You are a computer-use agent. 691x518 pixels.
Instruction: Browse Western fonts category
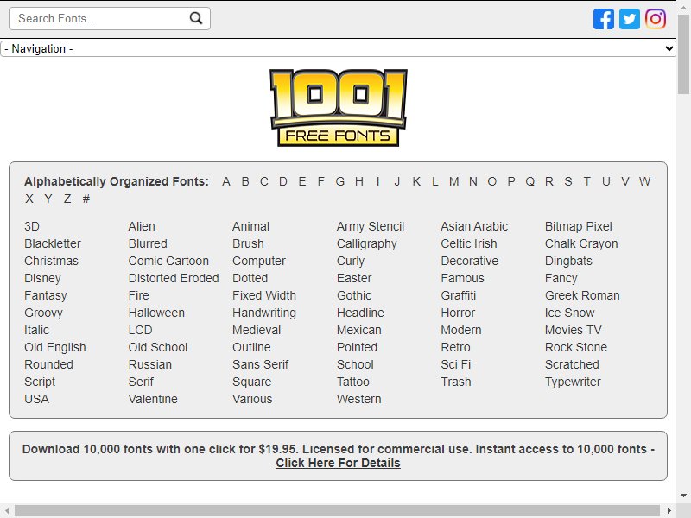click(358, 399)
